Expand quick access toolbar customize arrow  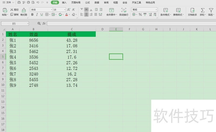click(x=47, y=2)
